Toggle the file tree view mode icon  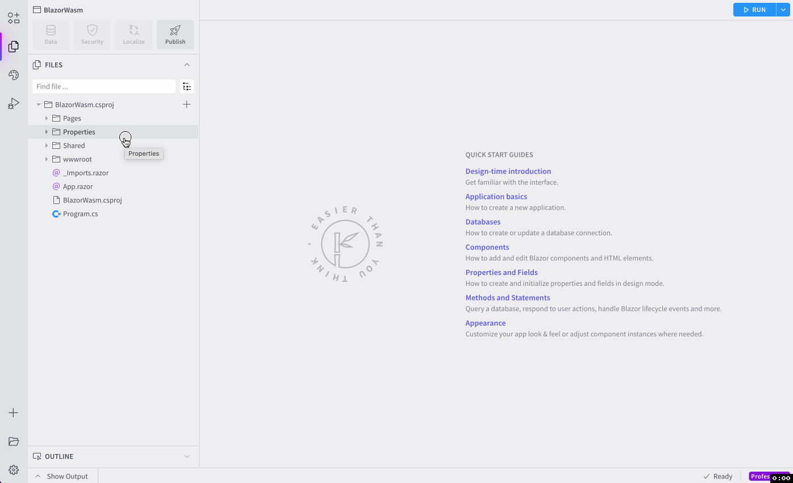point(187,86)
